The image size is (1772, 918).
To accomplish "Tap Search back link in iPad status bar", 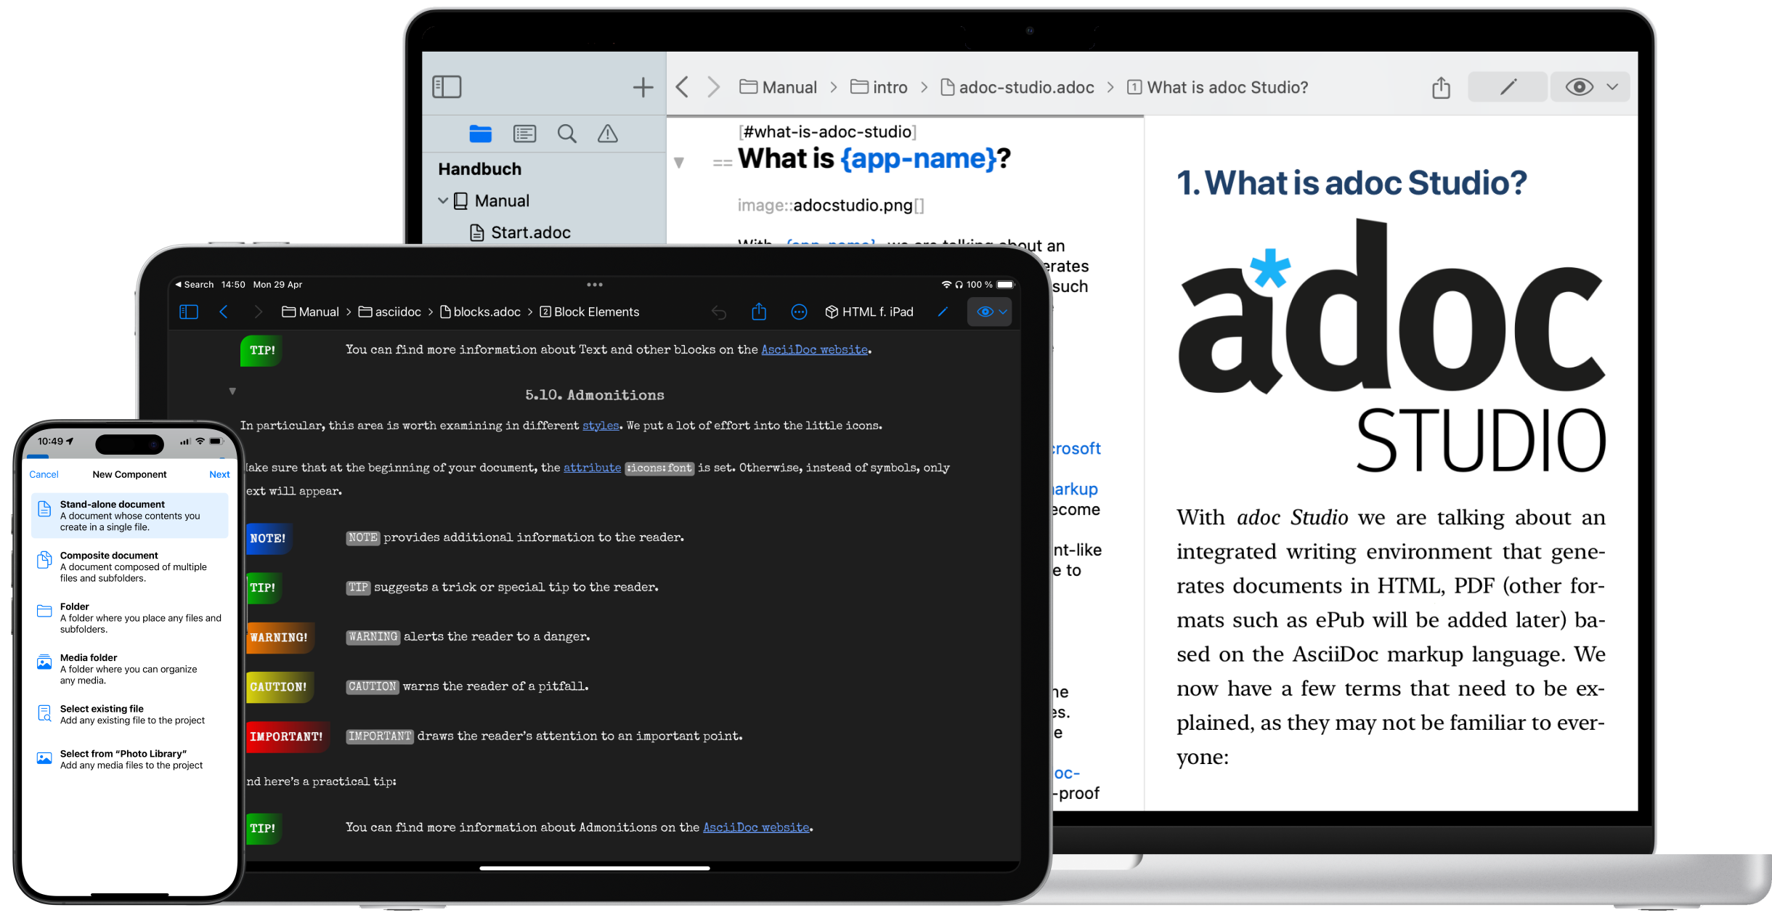I will (x=195, y=285).
